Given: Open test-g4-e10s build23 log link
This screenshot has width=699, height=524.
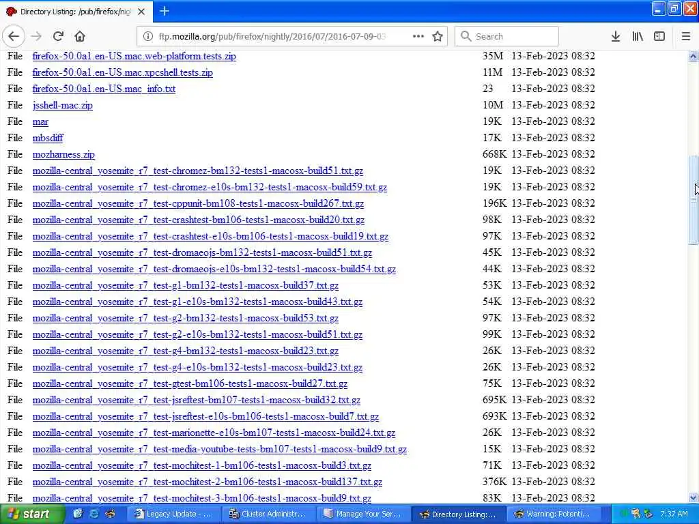Looking at the screenshot, I should click(197, 368).
